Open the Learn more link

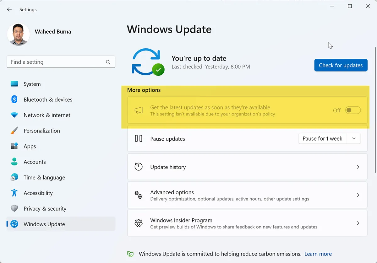(x=318, y=254)
